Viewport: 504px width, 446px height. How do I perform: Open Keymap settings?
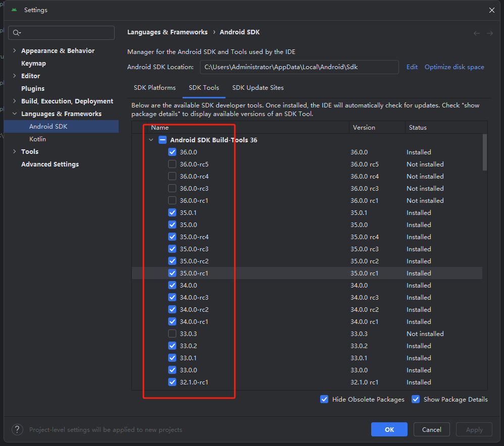coord(33,64)
